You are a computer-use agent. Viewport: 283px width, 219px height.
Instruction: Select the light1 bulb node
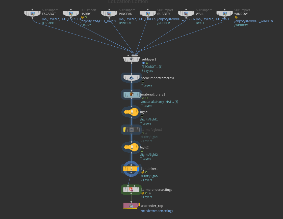(x=131, y=112)
